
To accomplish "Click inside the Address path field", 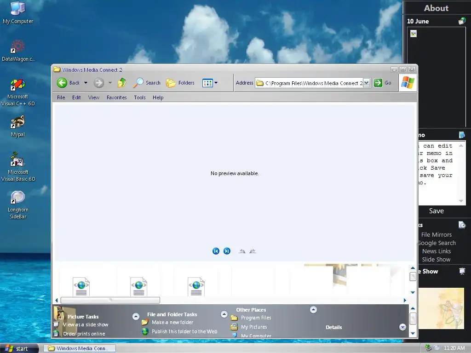I will click(x=312, y=83).
